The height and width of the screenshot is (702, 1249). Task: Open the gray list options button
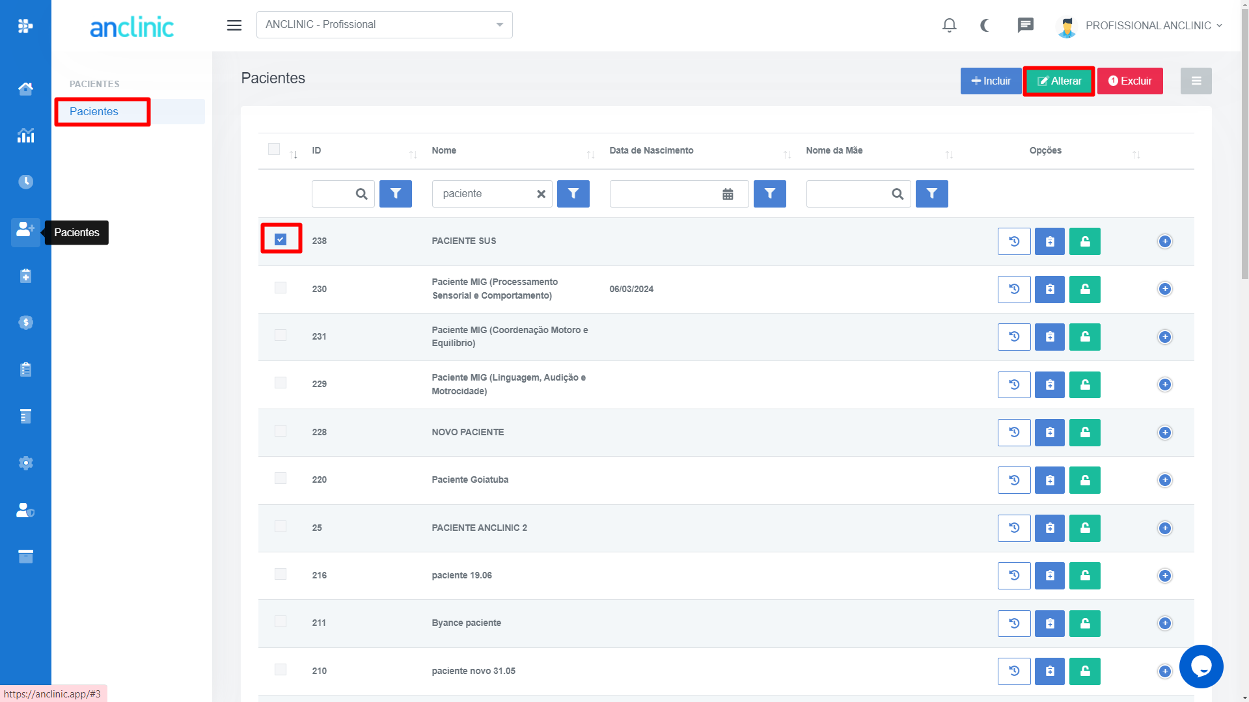click(1196, 81)
